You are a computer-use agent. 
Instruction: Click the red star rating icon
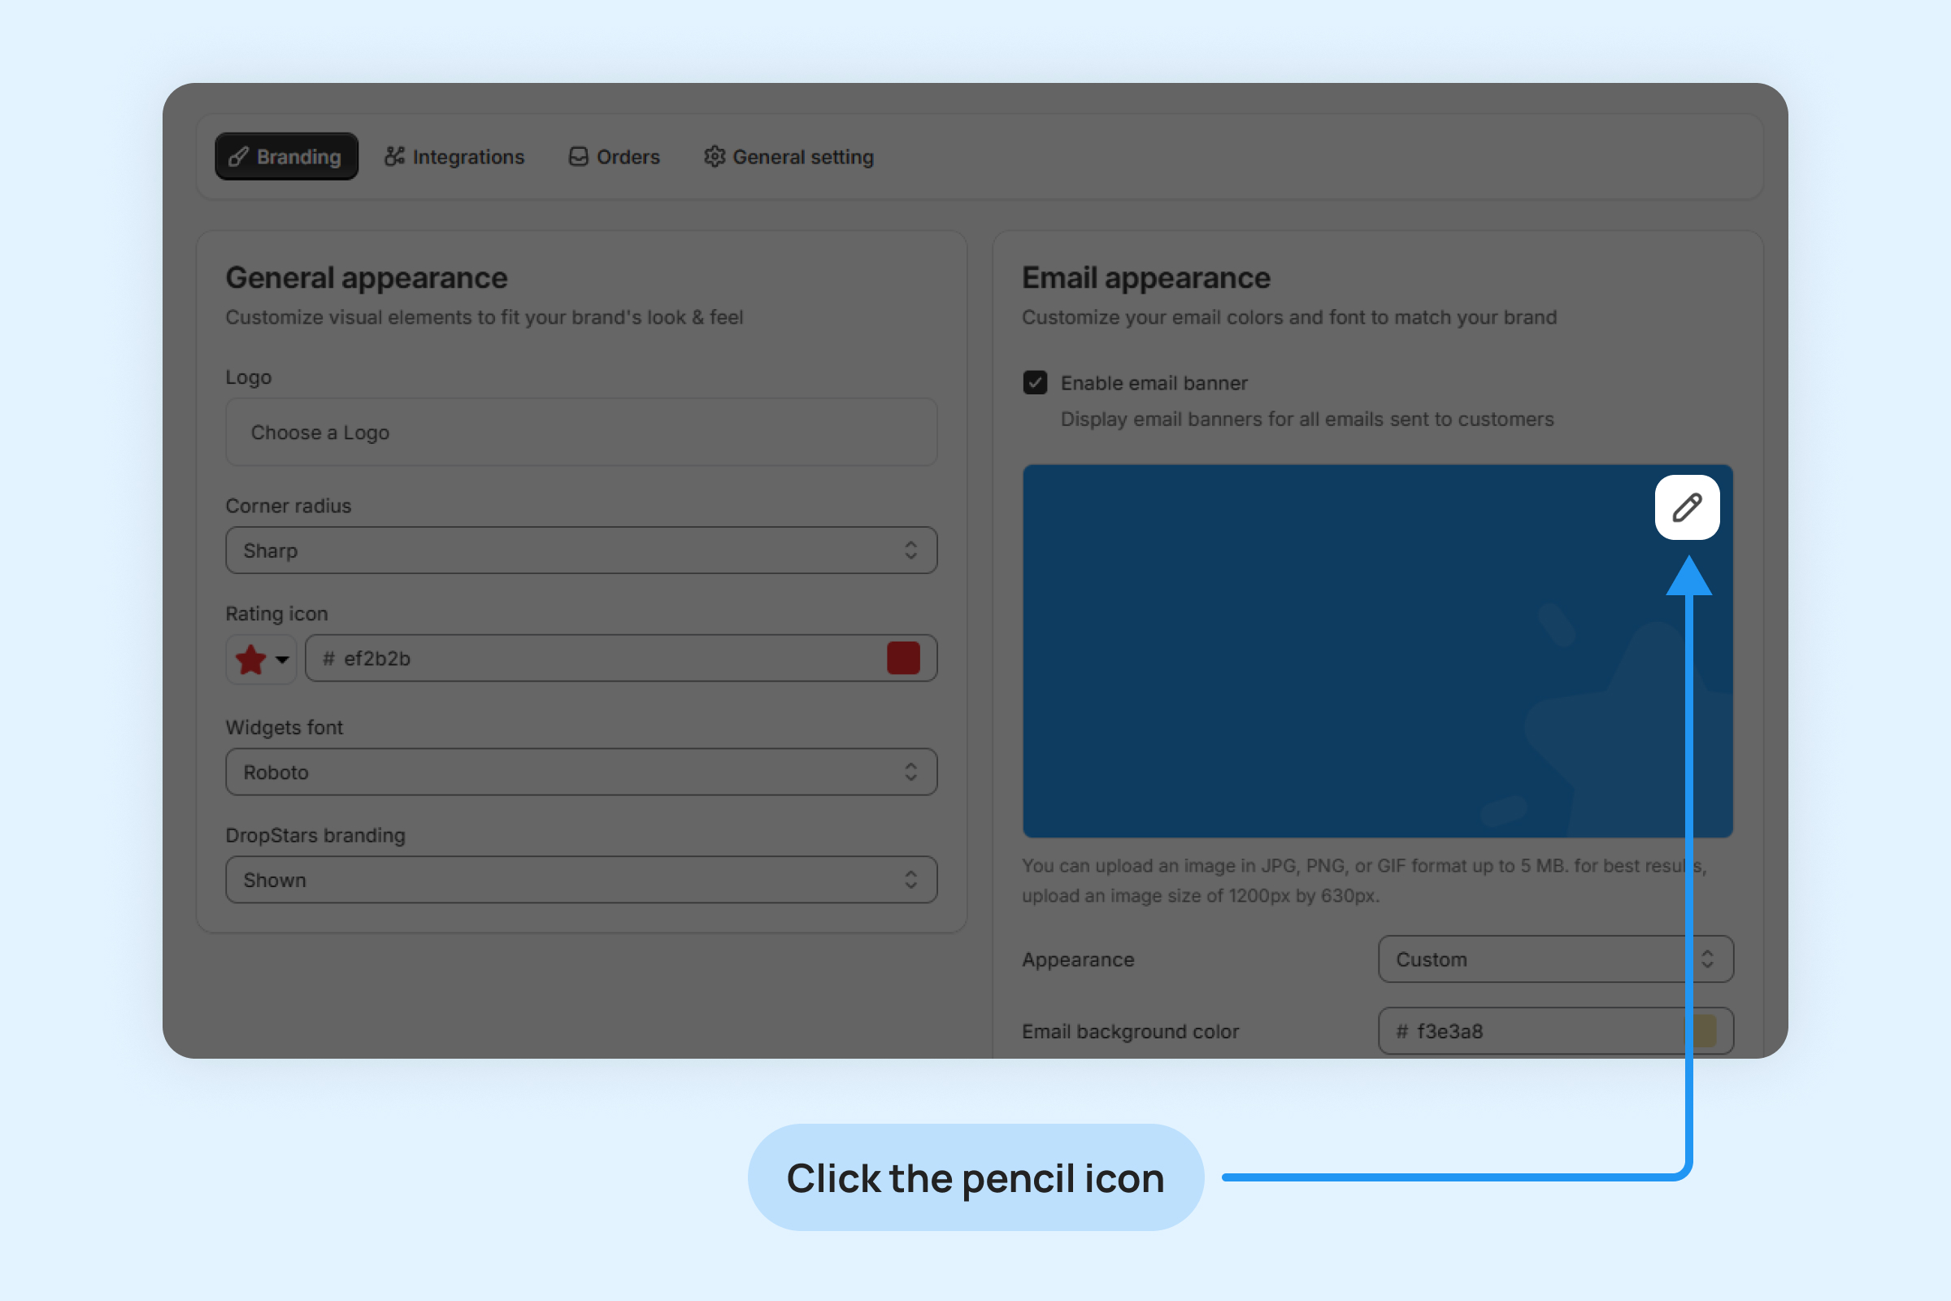pyautogui.click(x=250, y=659)
